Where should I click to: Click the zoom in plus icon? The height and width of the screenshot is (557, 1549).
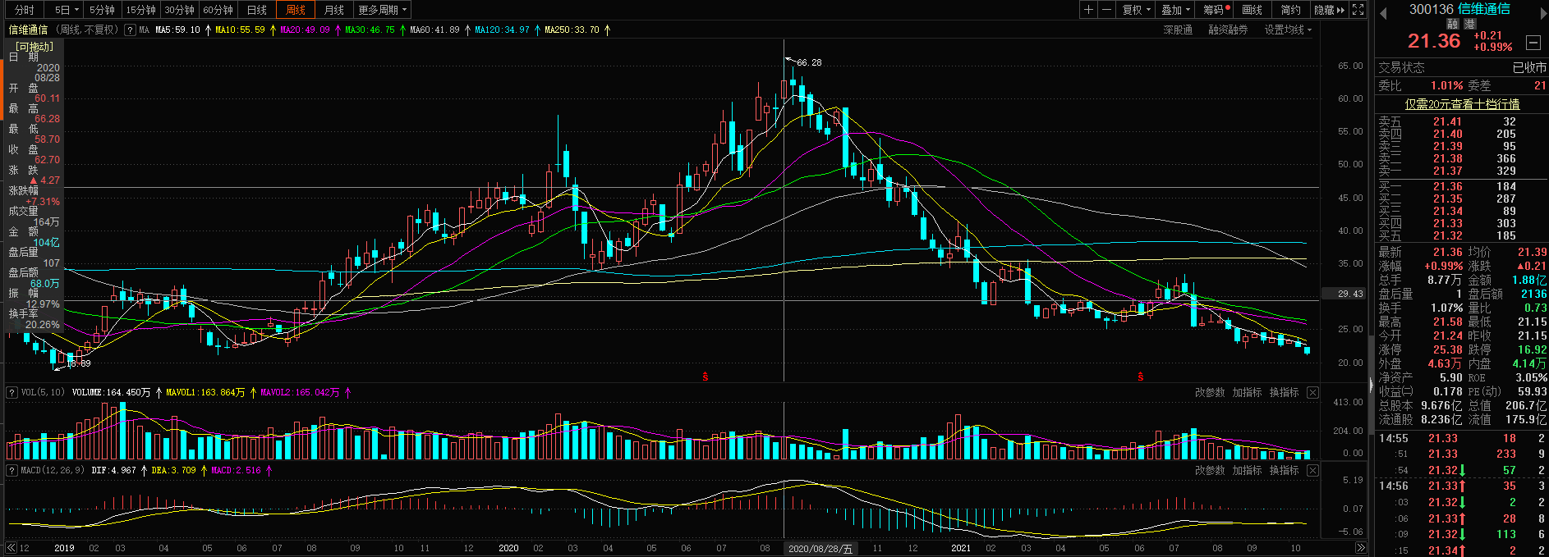[x=1088, y=10]
